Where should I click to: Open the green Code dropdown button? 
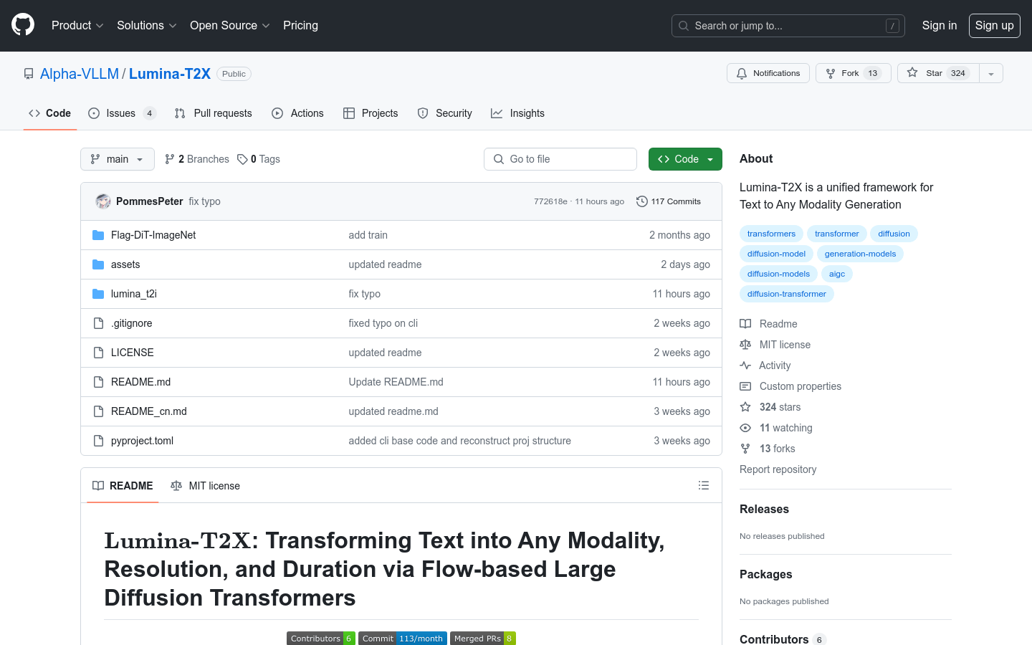[x=685, y=159]
